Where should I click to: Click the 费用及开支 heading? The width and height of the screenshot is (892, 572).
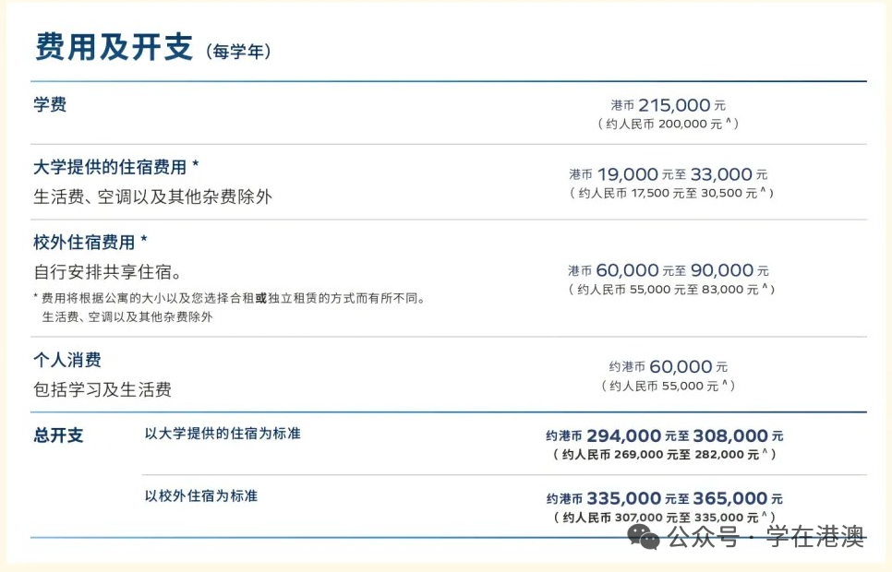tap(114, 47)
